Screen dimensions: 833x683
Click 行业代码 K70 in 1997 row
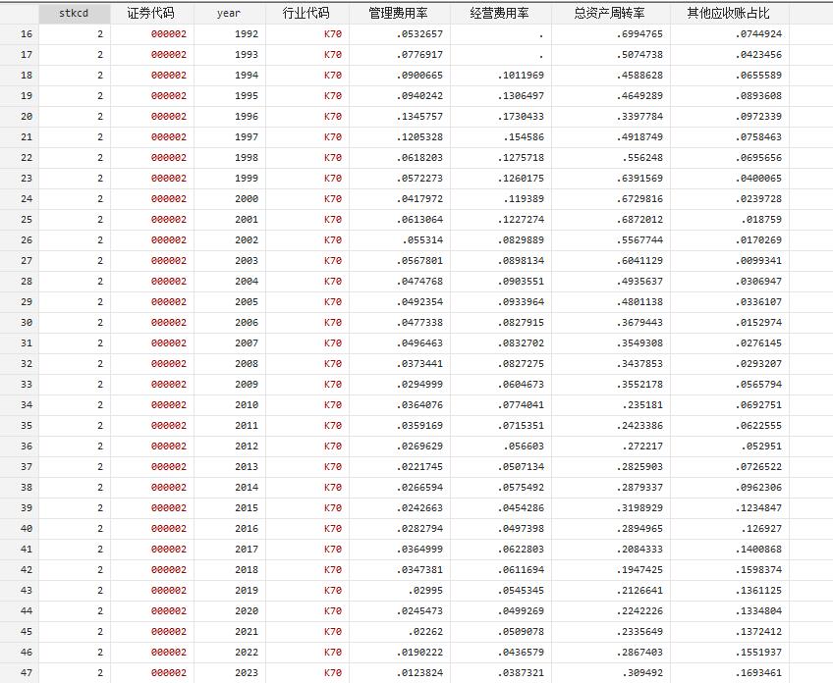(x=333, y=137)
